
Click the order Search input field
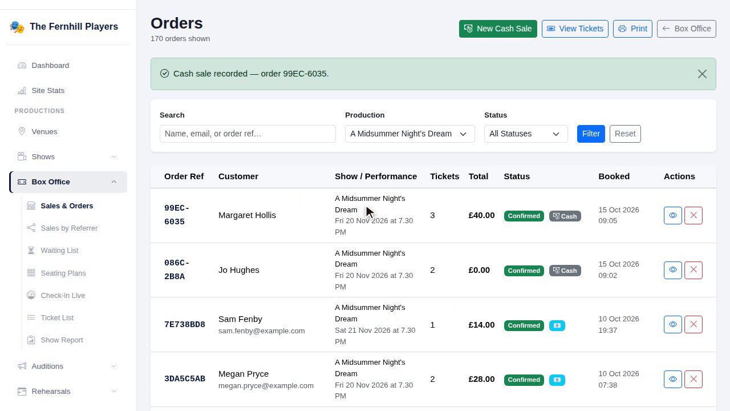point(248,134)
